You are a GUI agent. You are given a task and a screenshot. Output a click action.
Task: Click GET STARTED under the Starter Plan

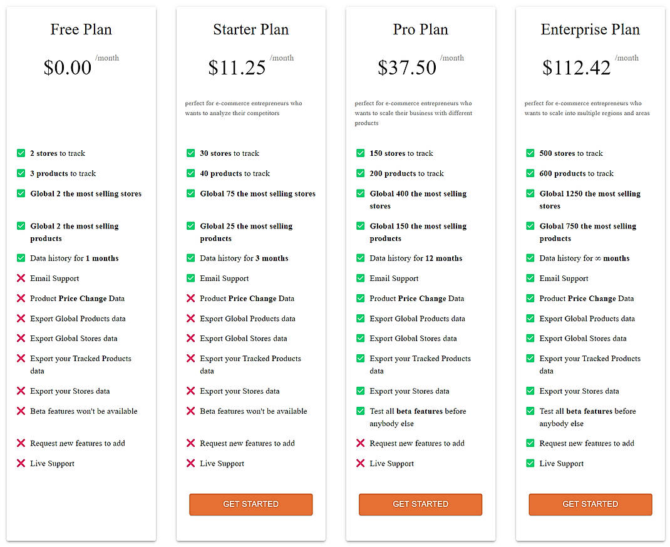click(250, 504)
